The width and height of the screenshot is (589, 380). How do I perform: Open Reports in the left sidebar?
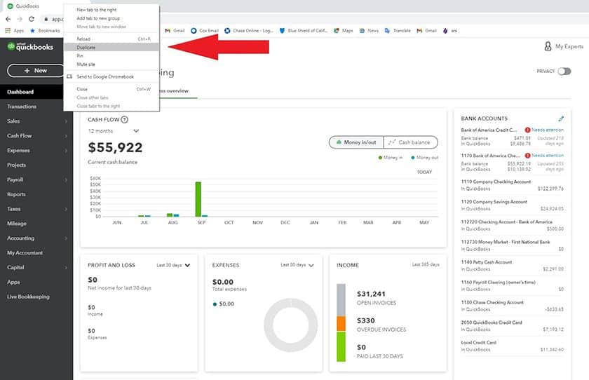(16, 194)
